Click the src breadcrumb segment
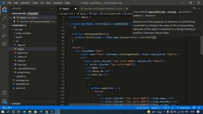The width and height of the screenshot is (203, 114). pos(72,14)
